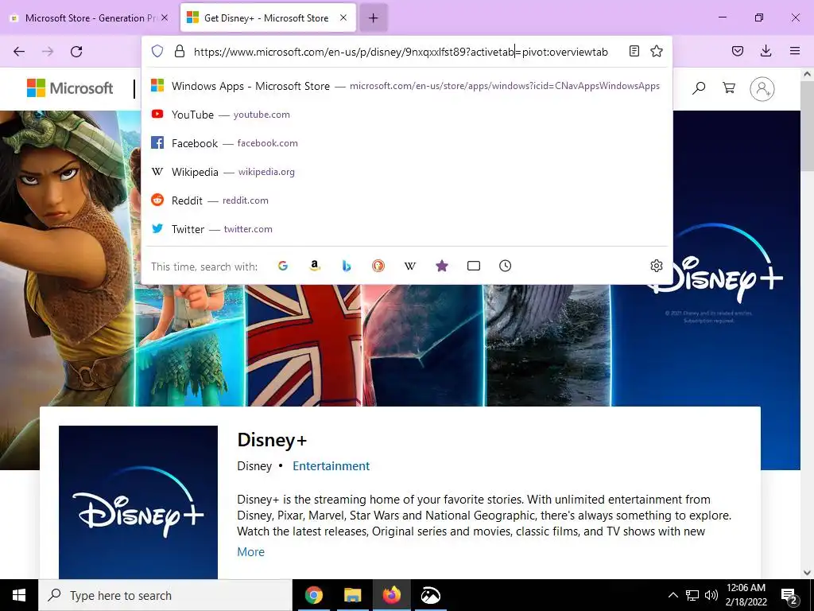
Task: Open Windows Start menu
Action: 19,595
